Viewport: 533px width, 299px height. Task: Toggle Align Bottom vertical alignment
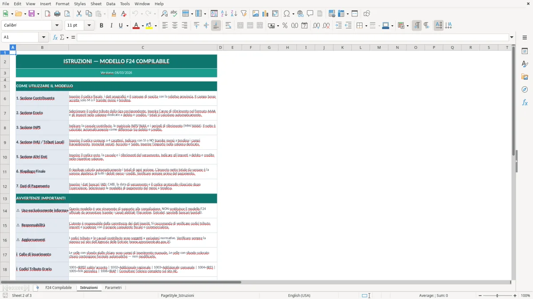(x=216, y=26)
